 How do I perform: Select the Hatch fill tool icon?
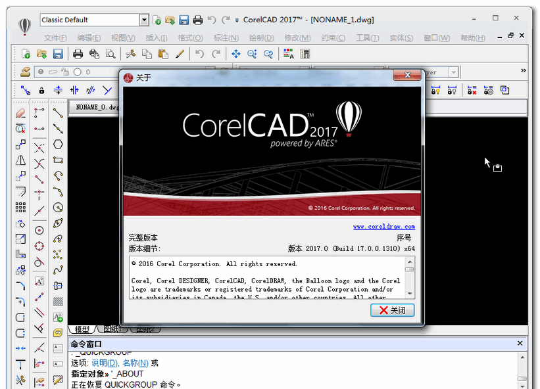coord(58,302)
